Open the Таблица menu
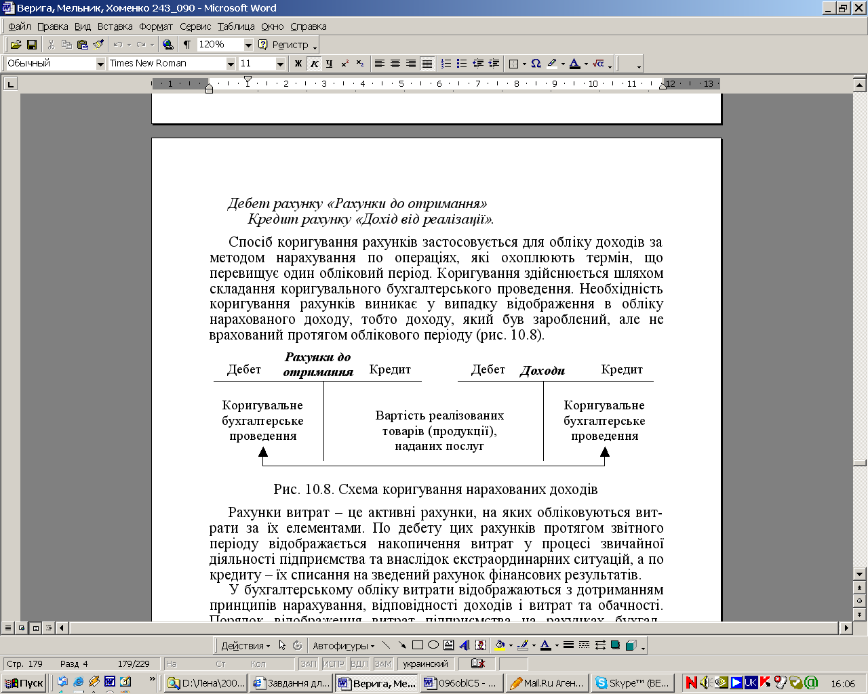868x694 pixels. pos(236,26)
